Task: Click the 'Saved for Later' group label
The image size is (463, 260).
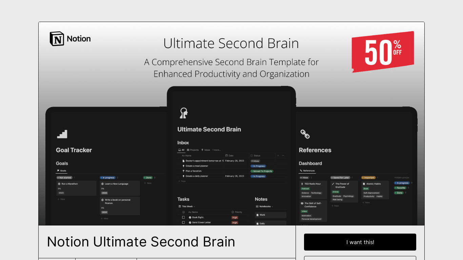Action: click(x=340, y=177)
